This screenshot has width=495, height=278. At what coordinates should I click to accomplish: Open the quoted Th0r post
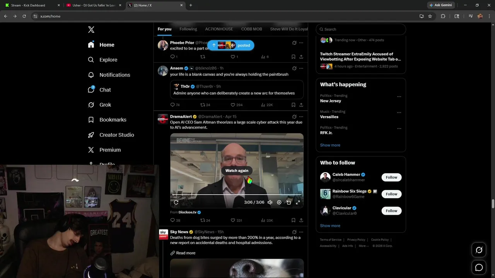point(237,90)
